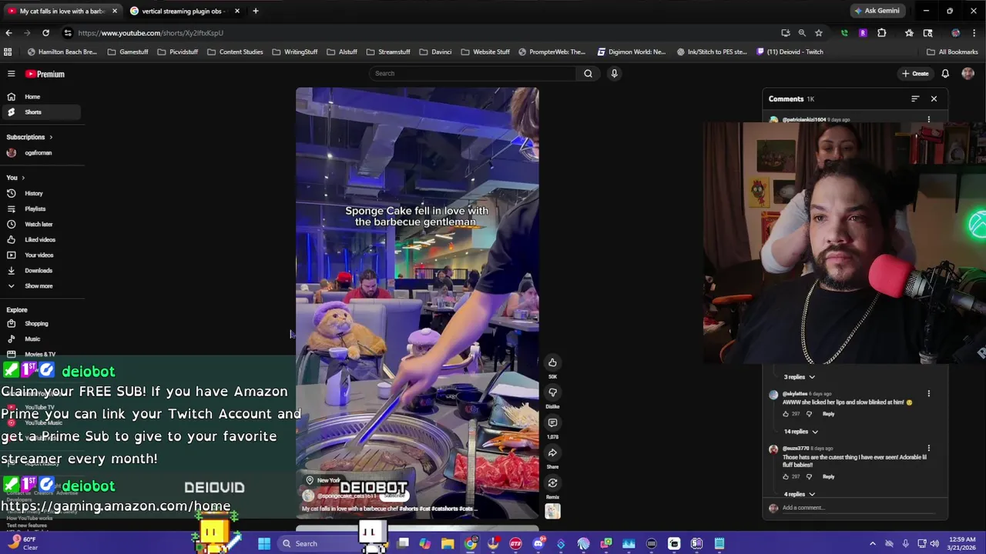Screen dimensions: 986x554
Task: Open the Gamestuff bookmarks folder
Action: coord(128,52)
